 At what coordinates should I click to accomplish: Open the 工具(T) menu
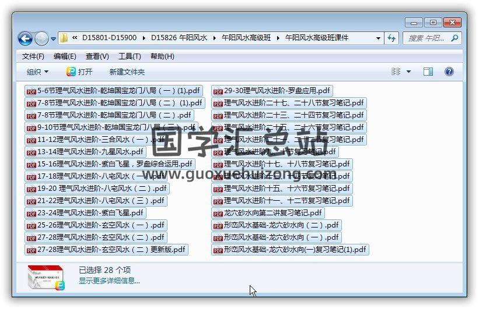130,56
